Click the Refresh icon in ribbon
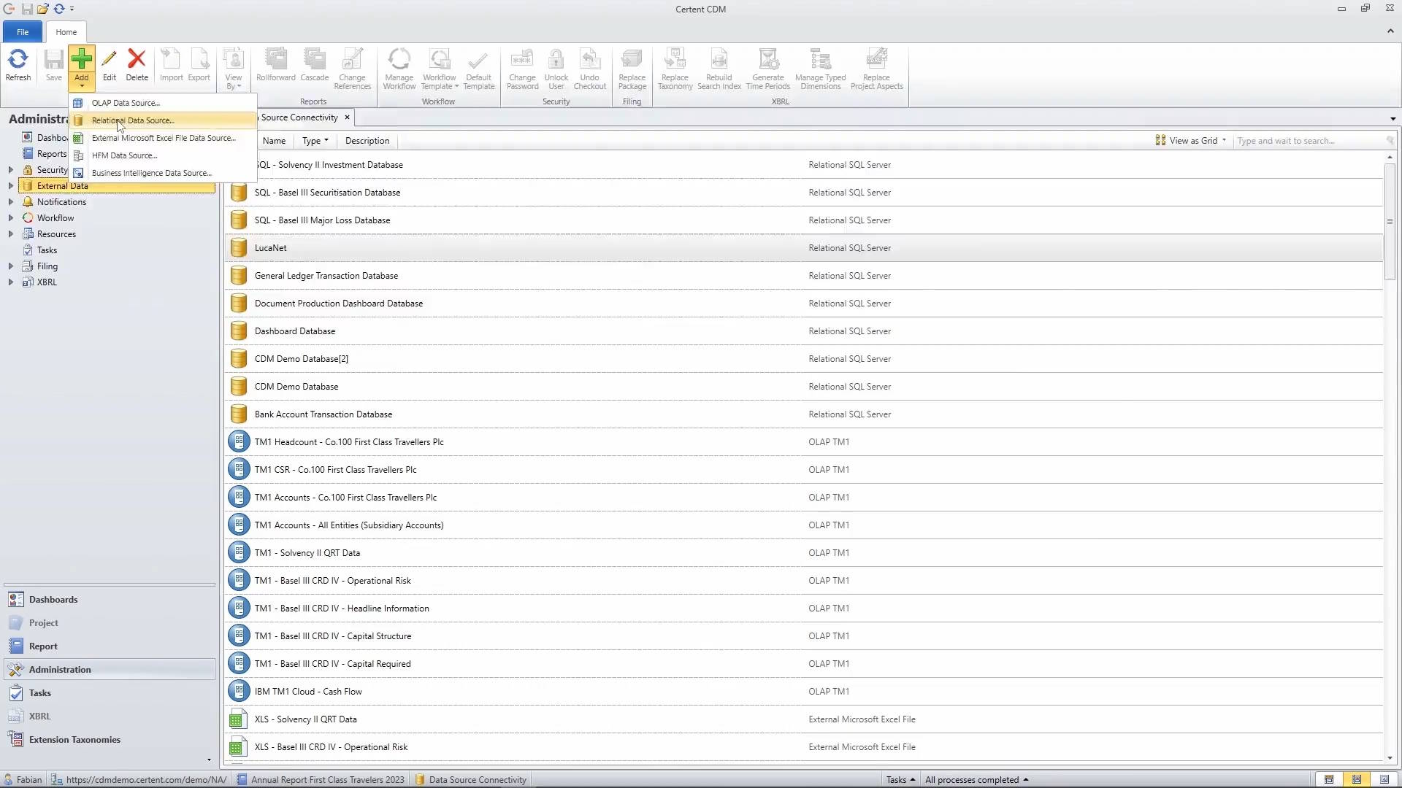1402x788 pixels. [18, 59]
